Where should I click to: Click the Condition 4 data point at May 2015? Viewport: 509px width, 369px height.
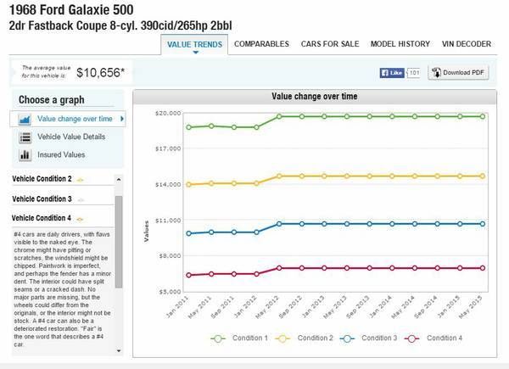pyautogui.click(x=483, y=268)
